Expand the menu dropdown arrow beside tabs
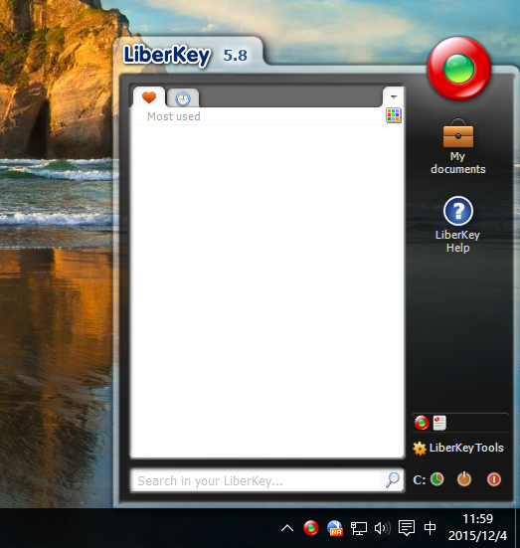The width and height of the screenshot is (520, 548). 394,96
